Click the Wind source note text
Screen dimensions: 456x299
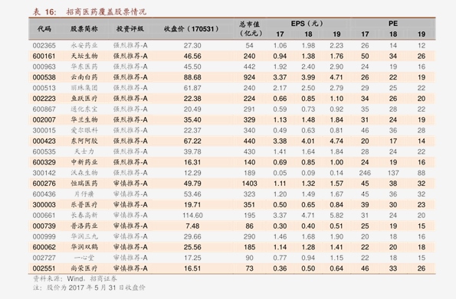coord(75,278)
